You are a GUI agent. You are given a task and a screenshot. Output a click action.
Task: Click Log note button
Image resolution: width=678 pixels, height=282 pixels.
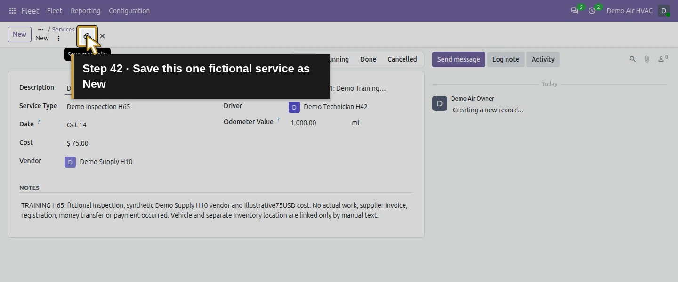[506, 59]
